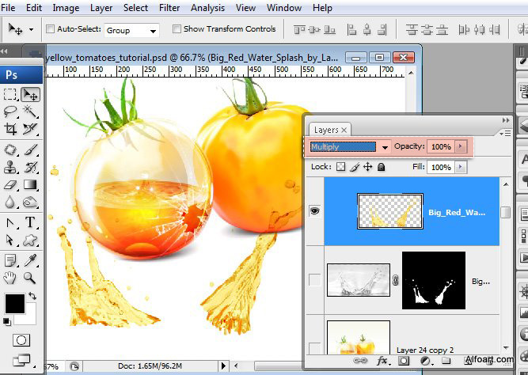
Task: Click the lock all padlock button
Action: pos(380,167)
